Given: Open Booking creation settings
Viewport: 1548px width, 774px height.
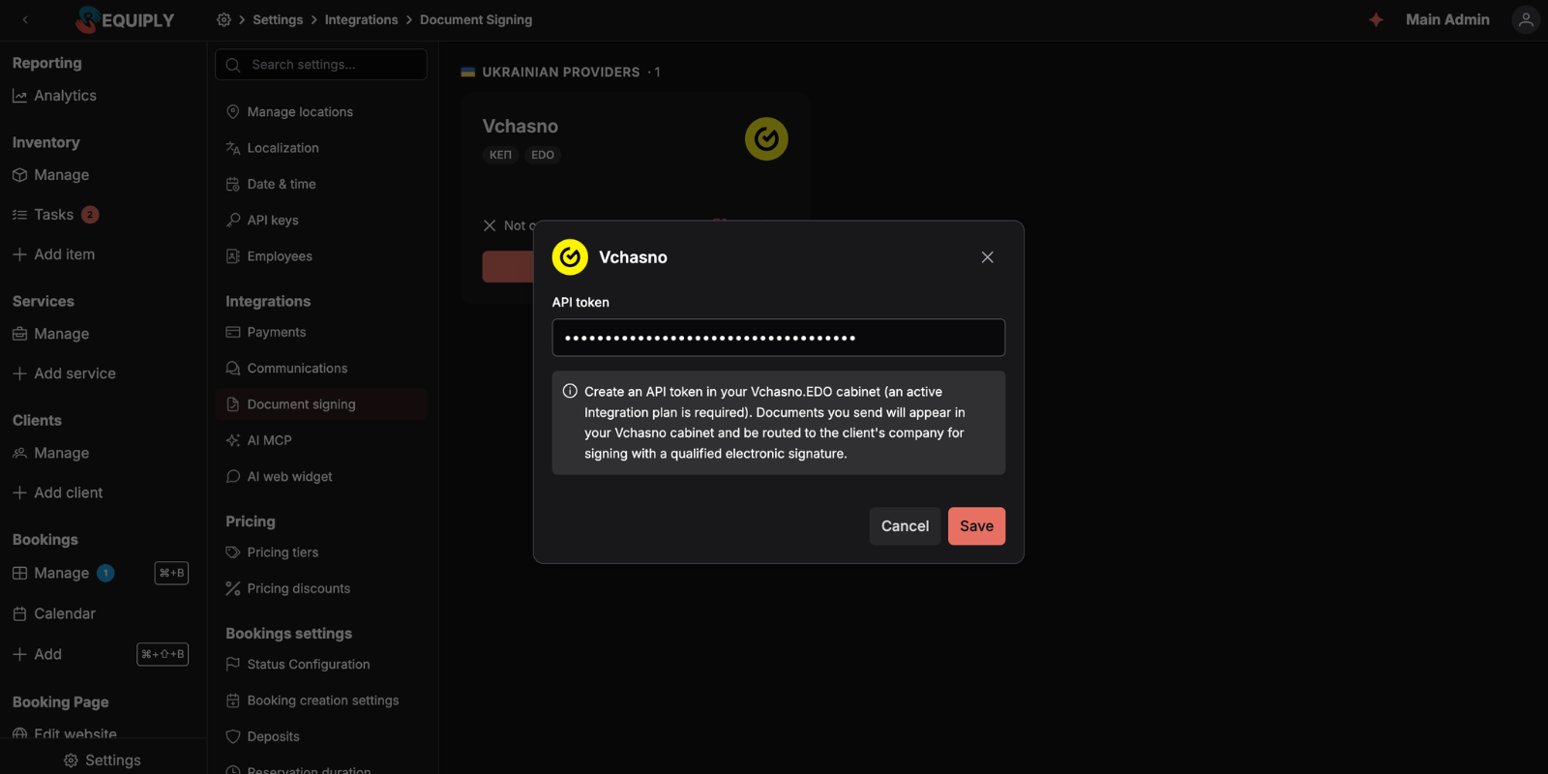Looking at the screenshot, I should tap(313, 700).
